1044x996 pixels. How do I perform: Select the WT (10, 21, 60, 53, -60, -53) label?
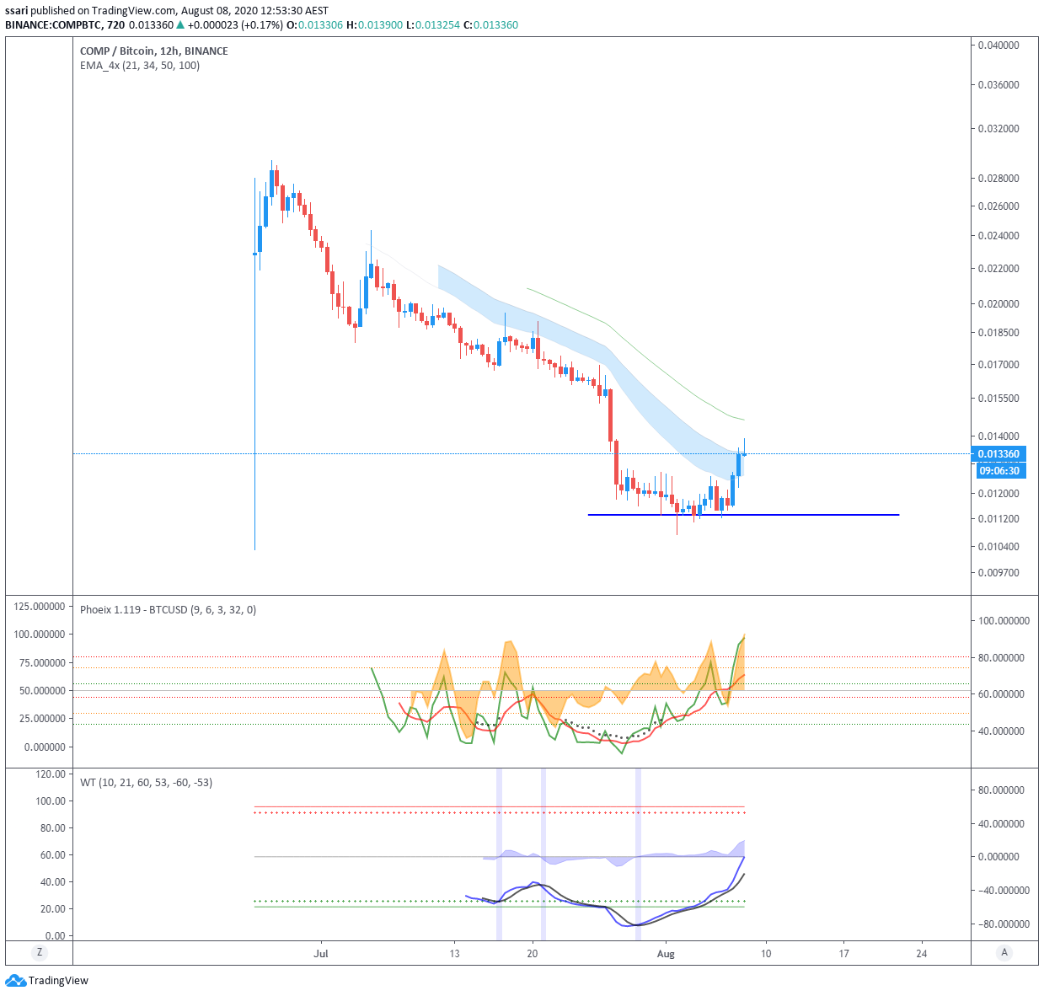click(x=146, y=782)
